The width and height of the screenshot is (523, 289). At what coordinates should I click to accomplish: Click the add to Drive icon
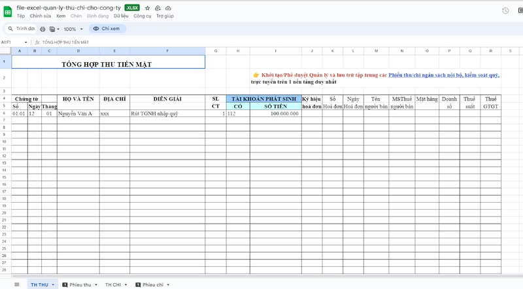158,8
